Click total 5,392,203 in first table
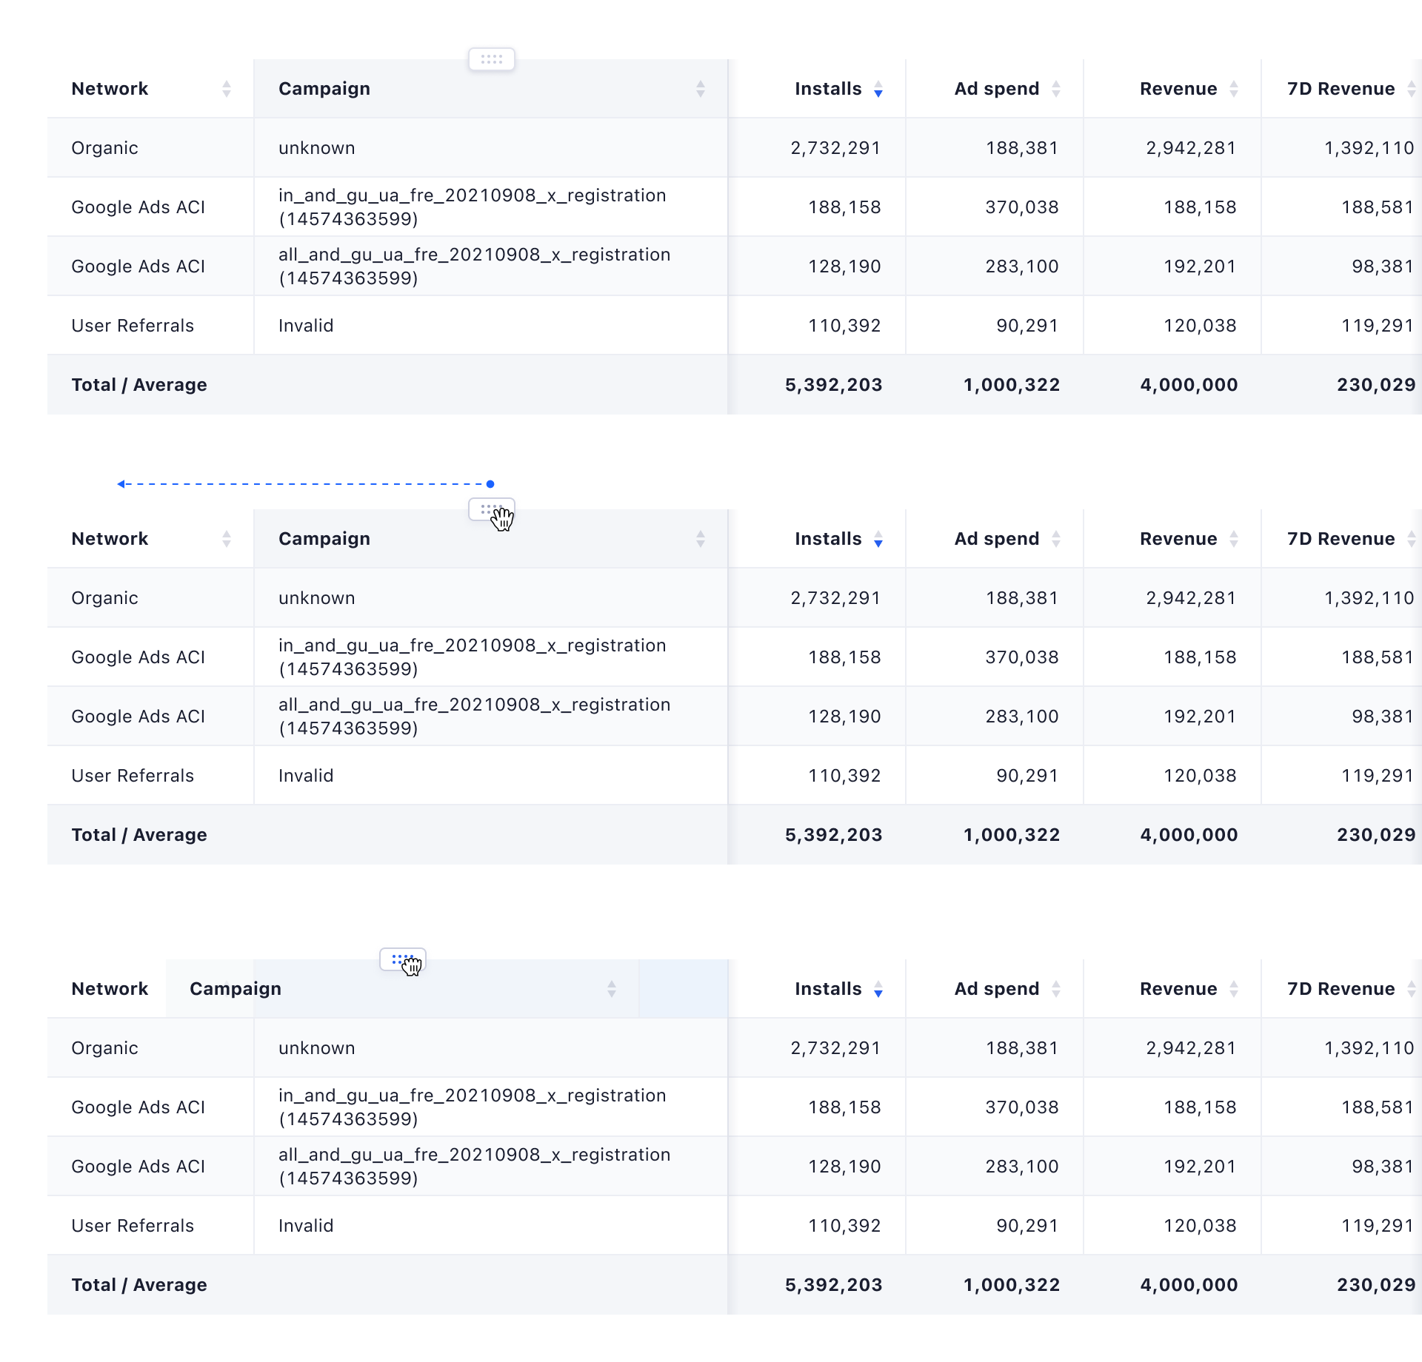The width and height of the screenshot is (1422, 1362). click(834, 385)
